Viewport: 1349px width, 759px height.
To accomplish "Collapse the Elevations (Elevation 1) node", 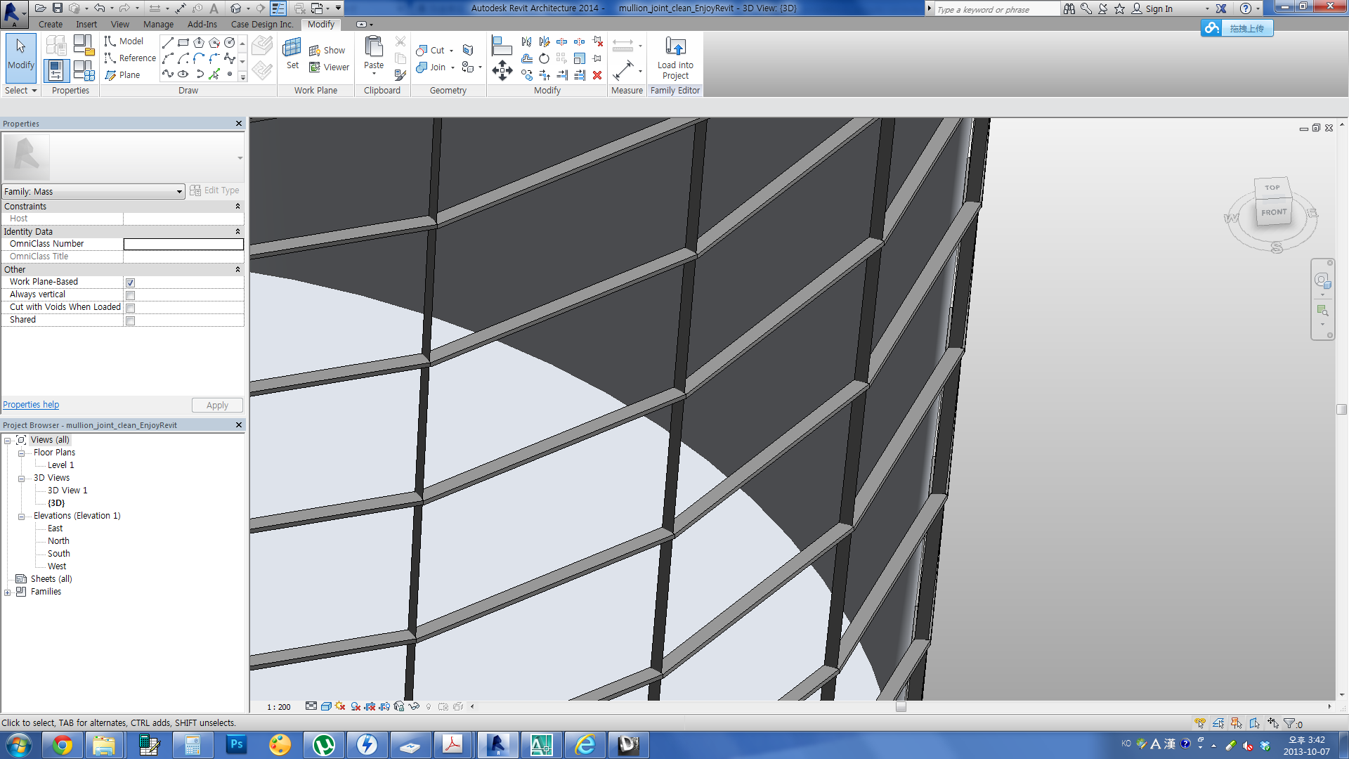I will coord(21,517).
